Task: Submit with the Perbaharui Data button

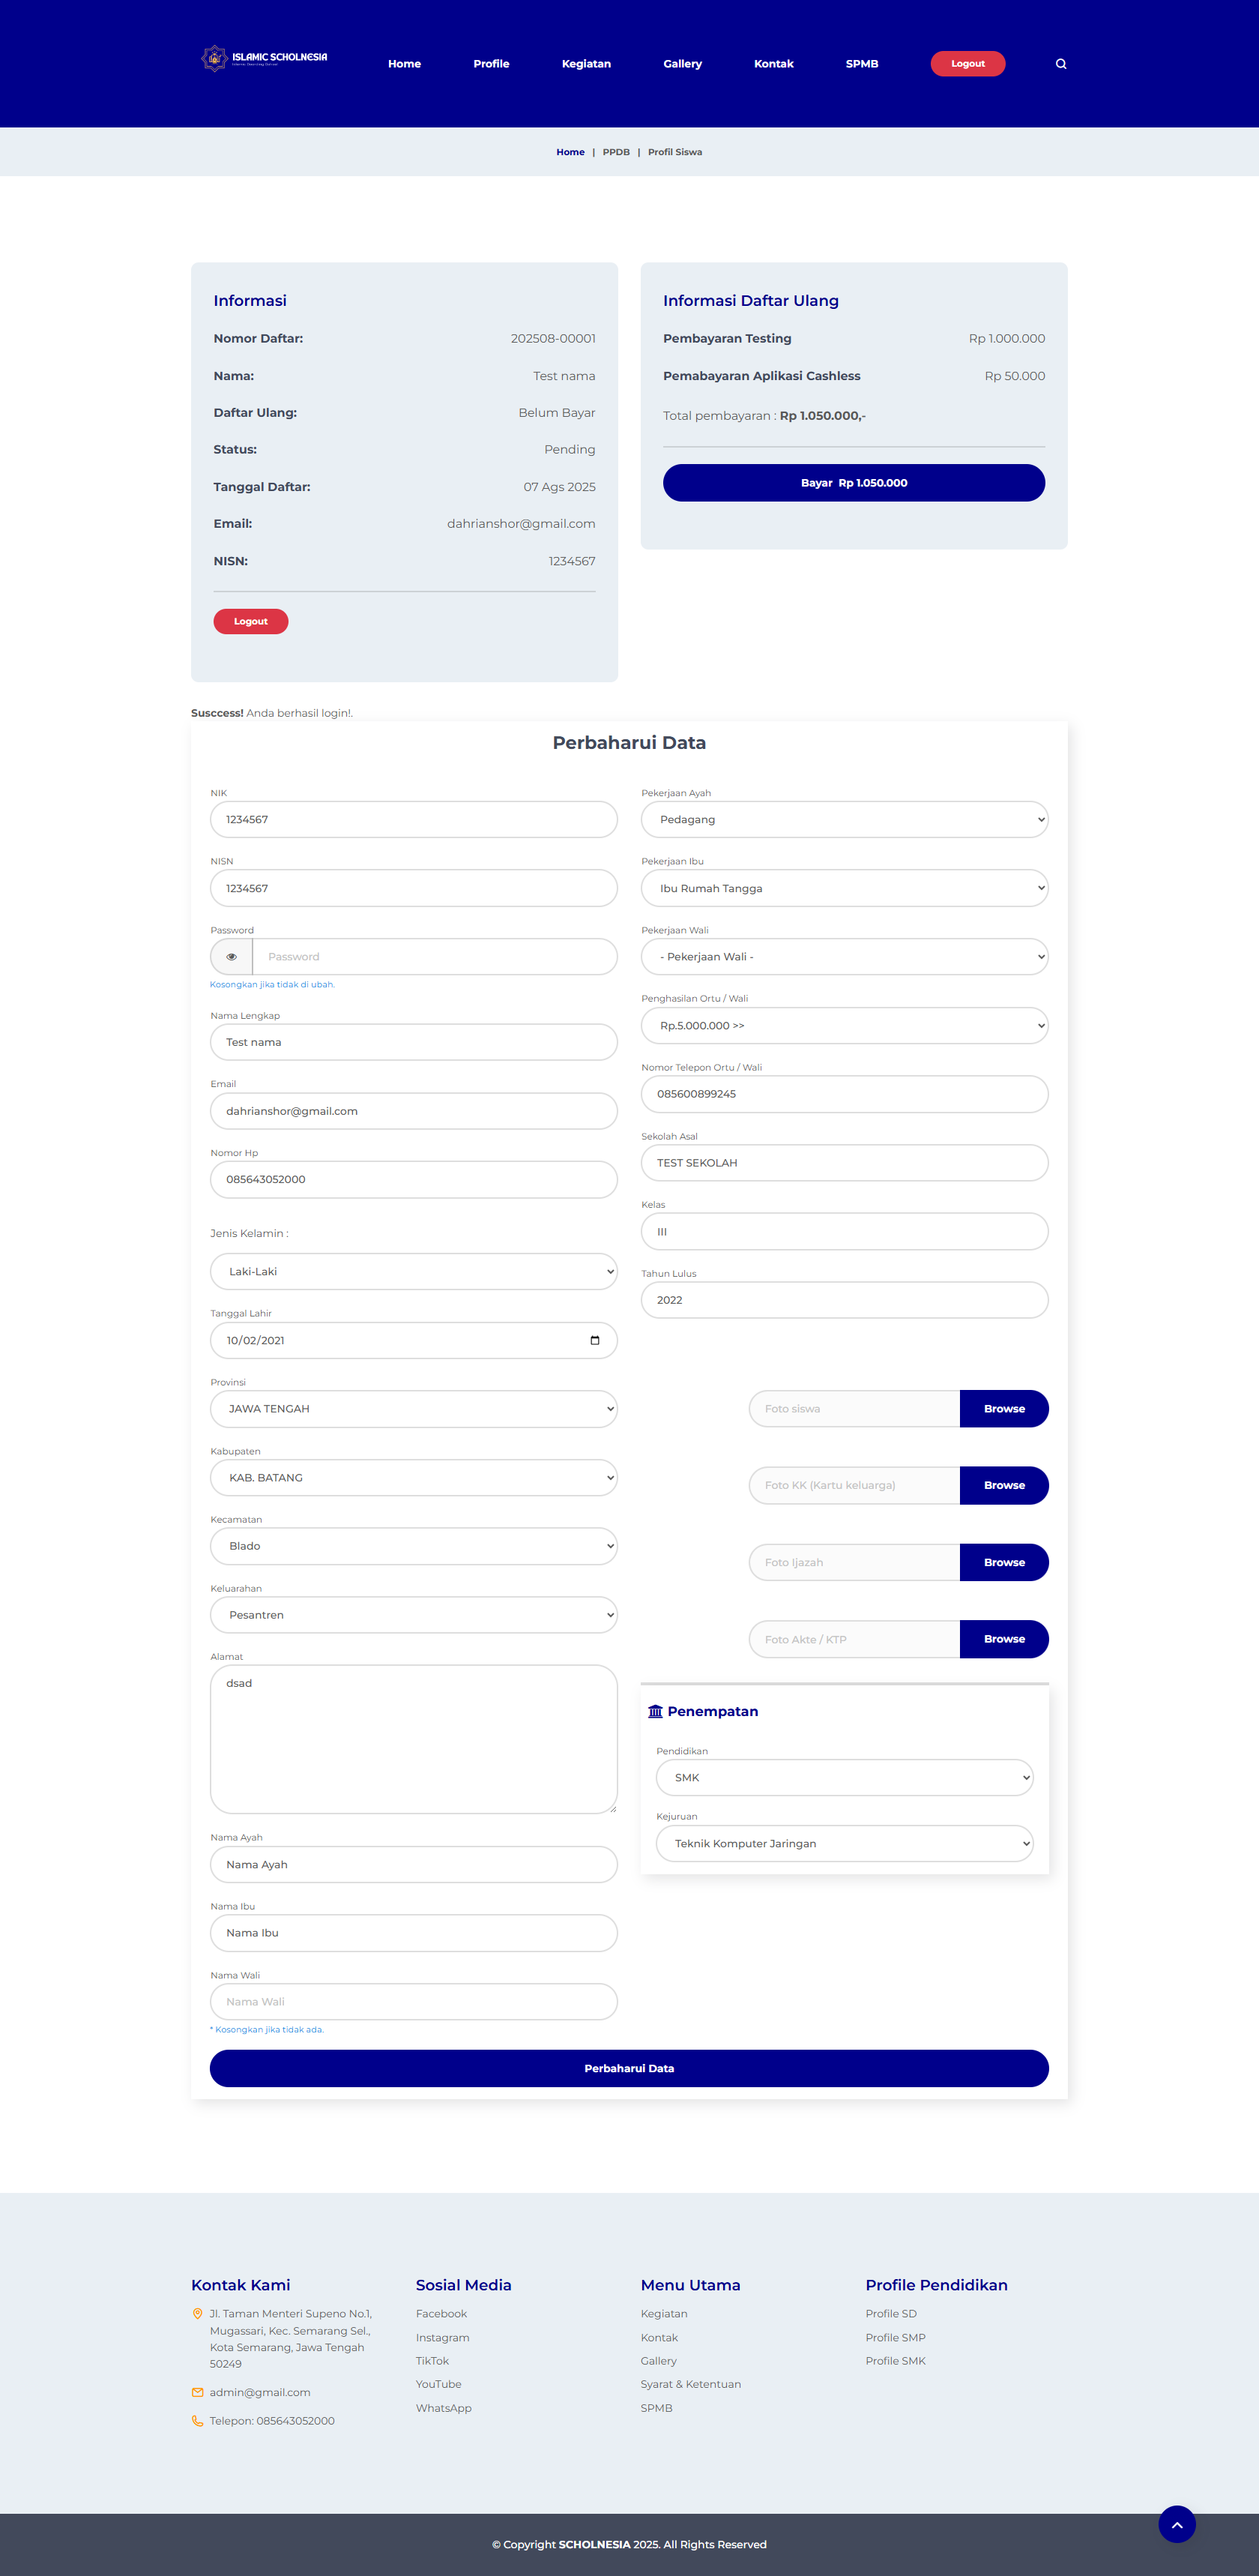Action: tap(629, 2068)
